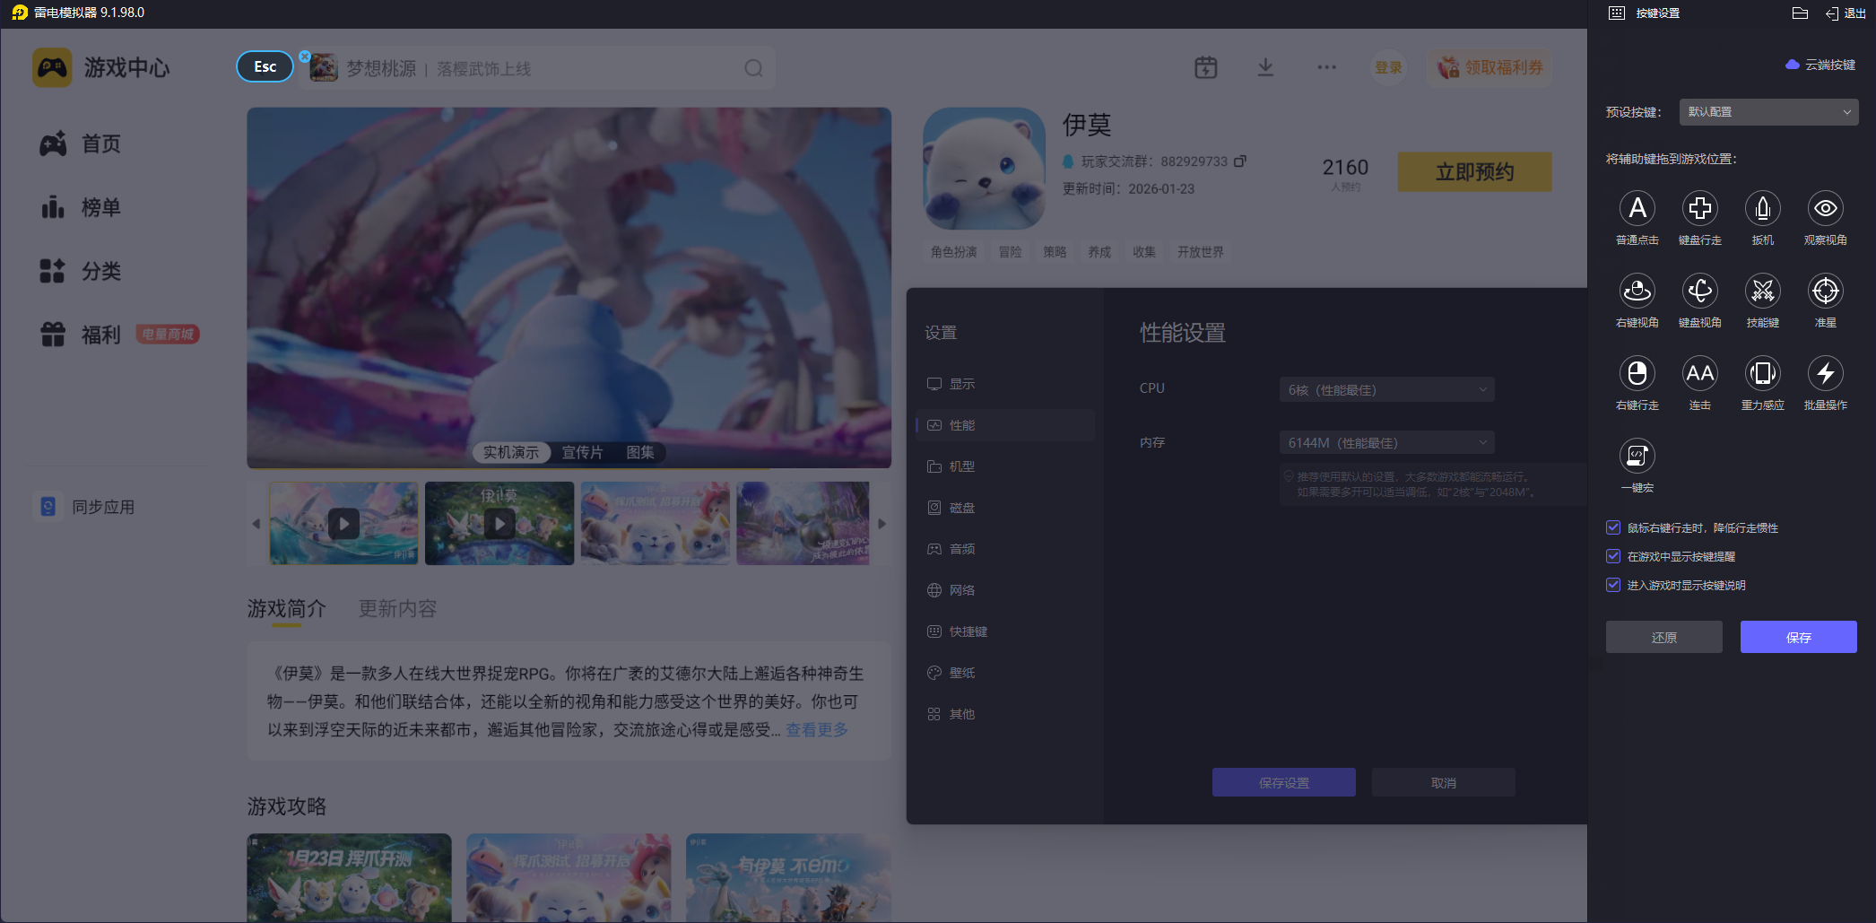
Task: Click the 开放世界 game tag
Action: coord(1201,252)
